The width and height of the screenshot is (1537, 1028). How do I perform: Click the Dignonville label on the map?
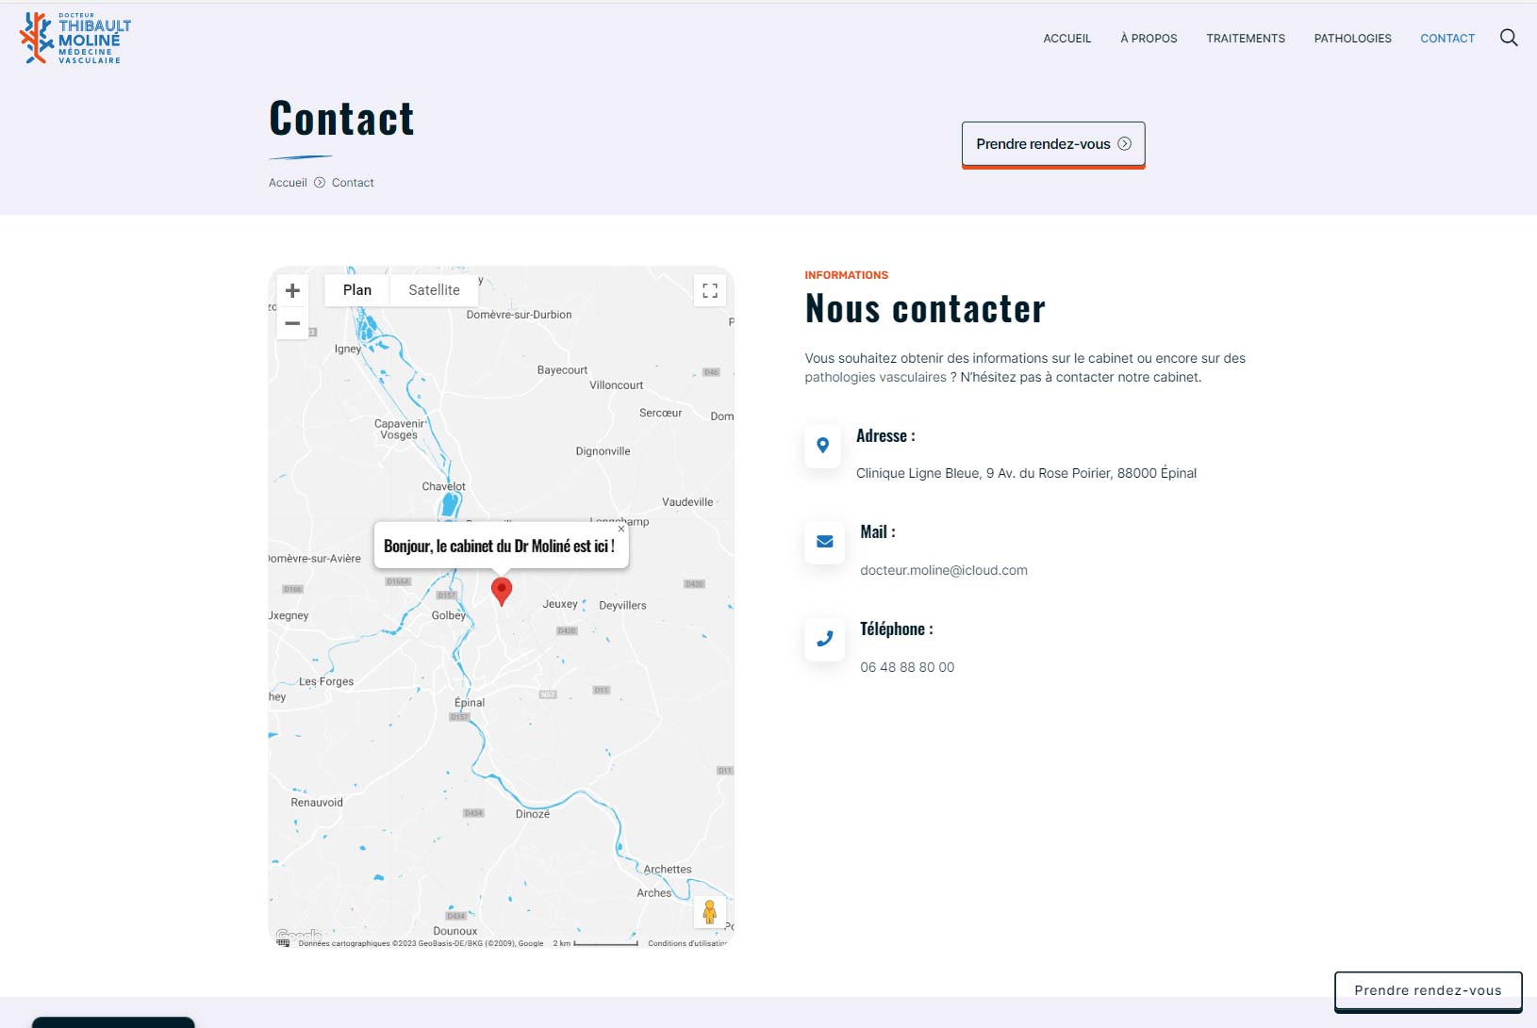(603, 451)
